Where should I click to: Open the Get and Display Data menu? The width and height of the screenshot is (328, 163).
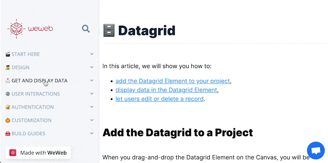pos(39,81)
